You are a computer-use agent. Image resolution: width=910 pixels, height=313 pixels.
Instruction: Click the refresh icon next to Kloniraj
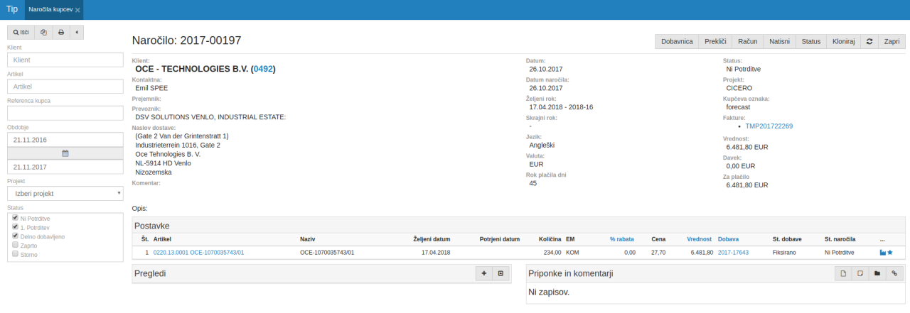869,42
